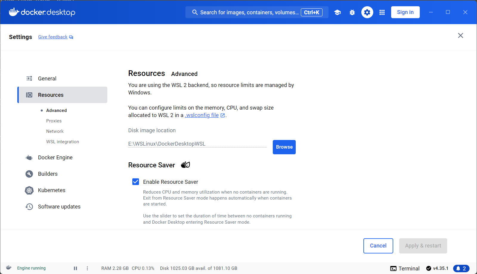
Task: Open the notifications bell badge
Action: tap(461, 268)
